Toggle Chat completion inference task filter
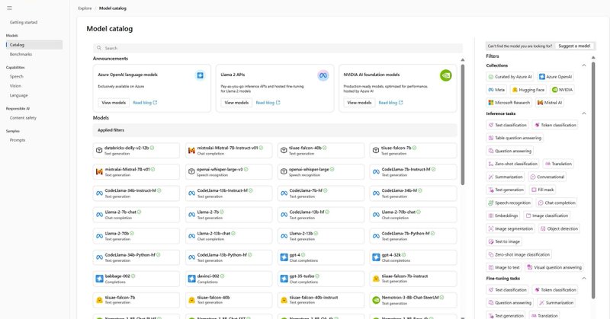The image size is (610, 319). [x=557, y=203]
